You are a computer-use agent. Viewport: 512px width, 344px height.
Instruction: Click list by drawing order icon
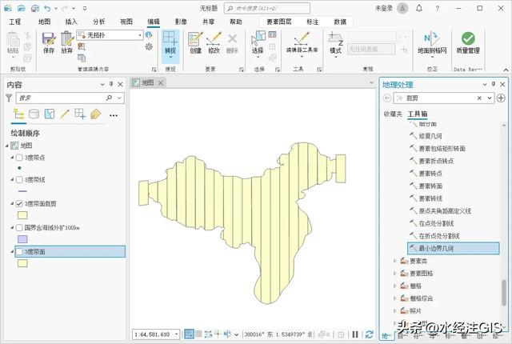(18, 114)
